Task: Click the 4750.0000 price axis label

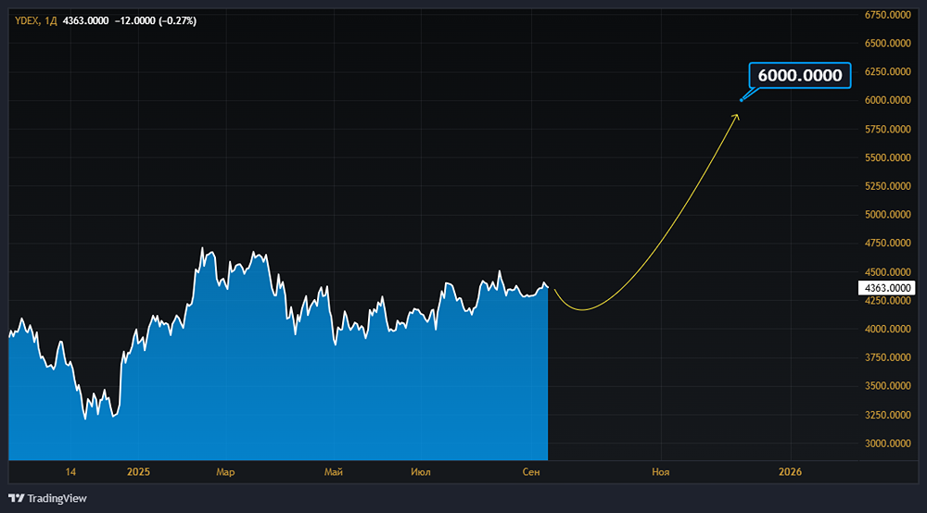Action: (x=887, y=243)
